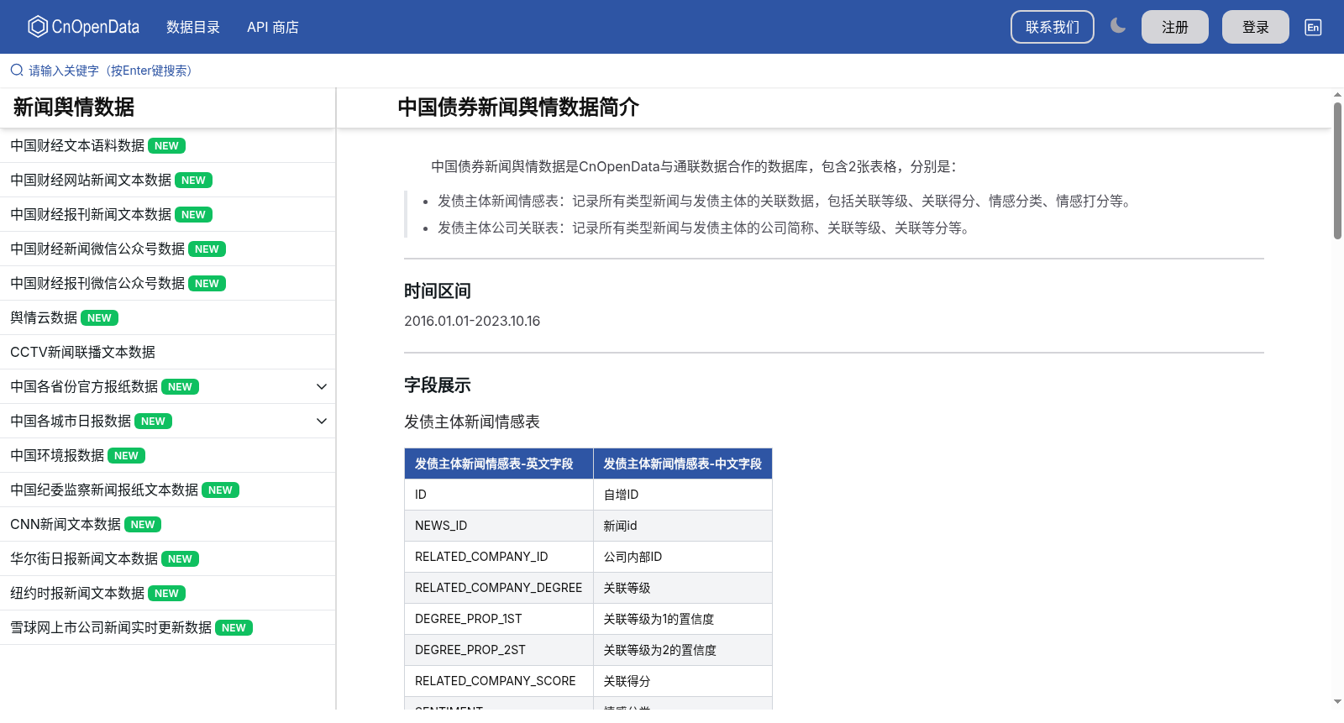Expand 中国各城市日报数据 chevron
Image resolution: width=1344 pixels, height=723 pixels.
pyautogui.click(x=321, y=421)
